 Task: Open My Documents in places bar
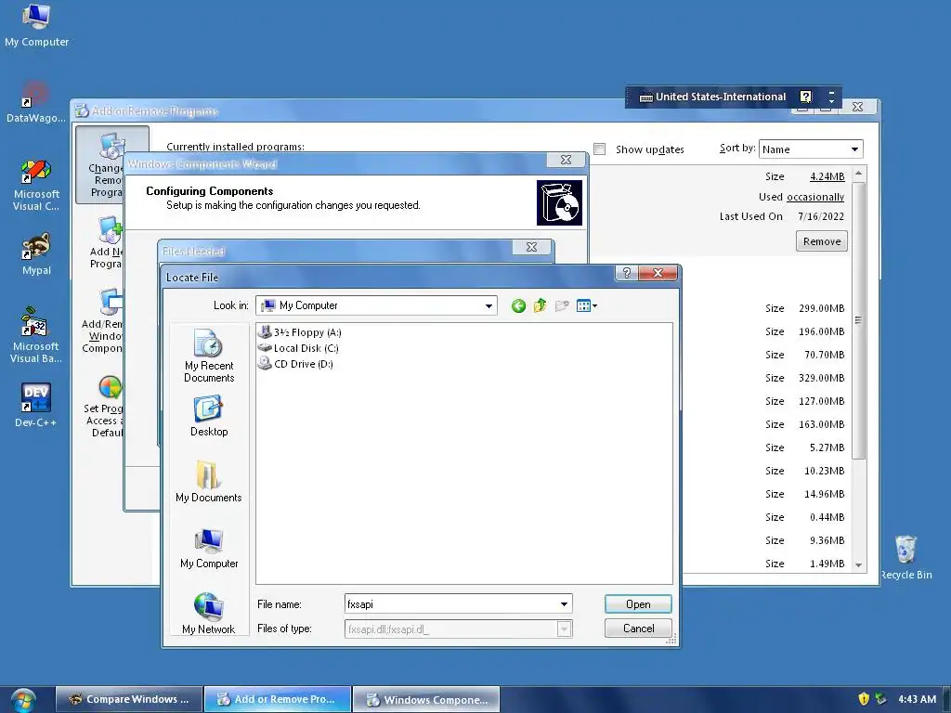pos(209,482)
